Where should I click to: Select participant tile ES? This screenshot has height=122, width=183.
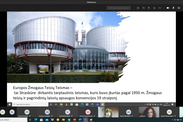click(2, 112)
